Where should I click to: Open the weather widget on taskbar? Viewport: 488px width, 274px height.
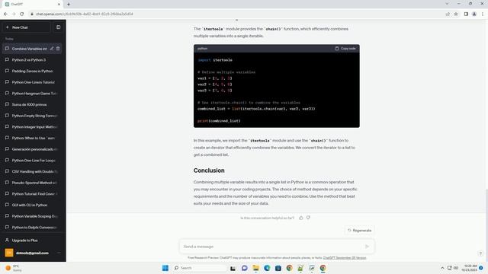point(14,268)
